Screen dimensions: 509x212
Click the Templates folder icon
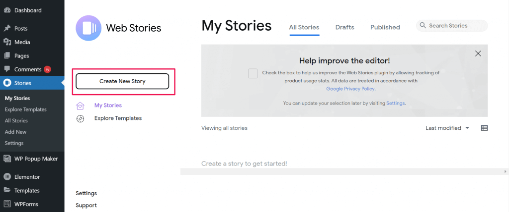tap(7, 190)
